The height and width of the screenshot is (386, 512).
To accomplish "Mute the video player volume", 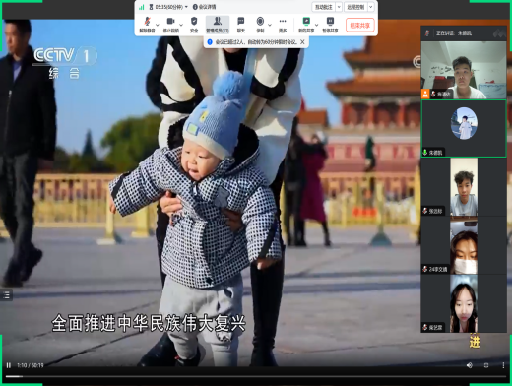I will (470, 365).
